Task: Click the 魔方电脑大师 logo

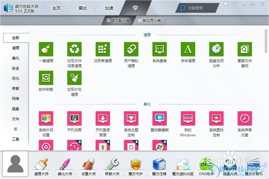Action: [8, 8]
